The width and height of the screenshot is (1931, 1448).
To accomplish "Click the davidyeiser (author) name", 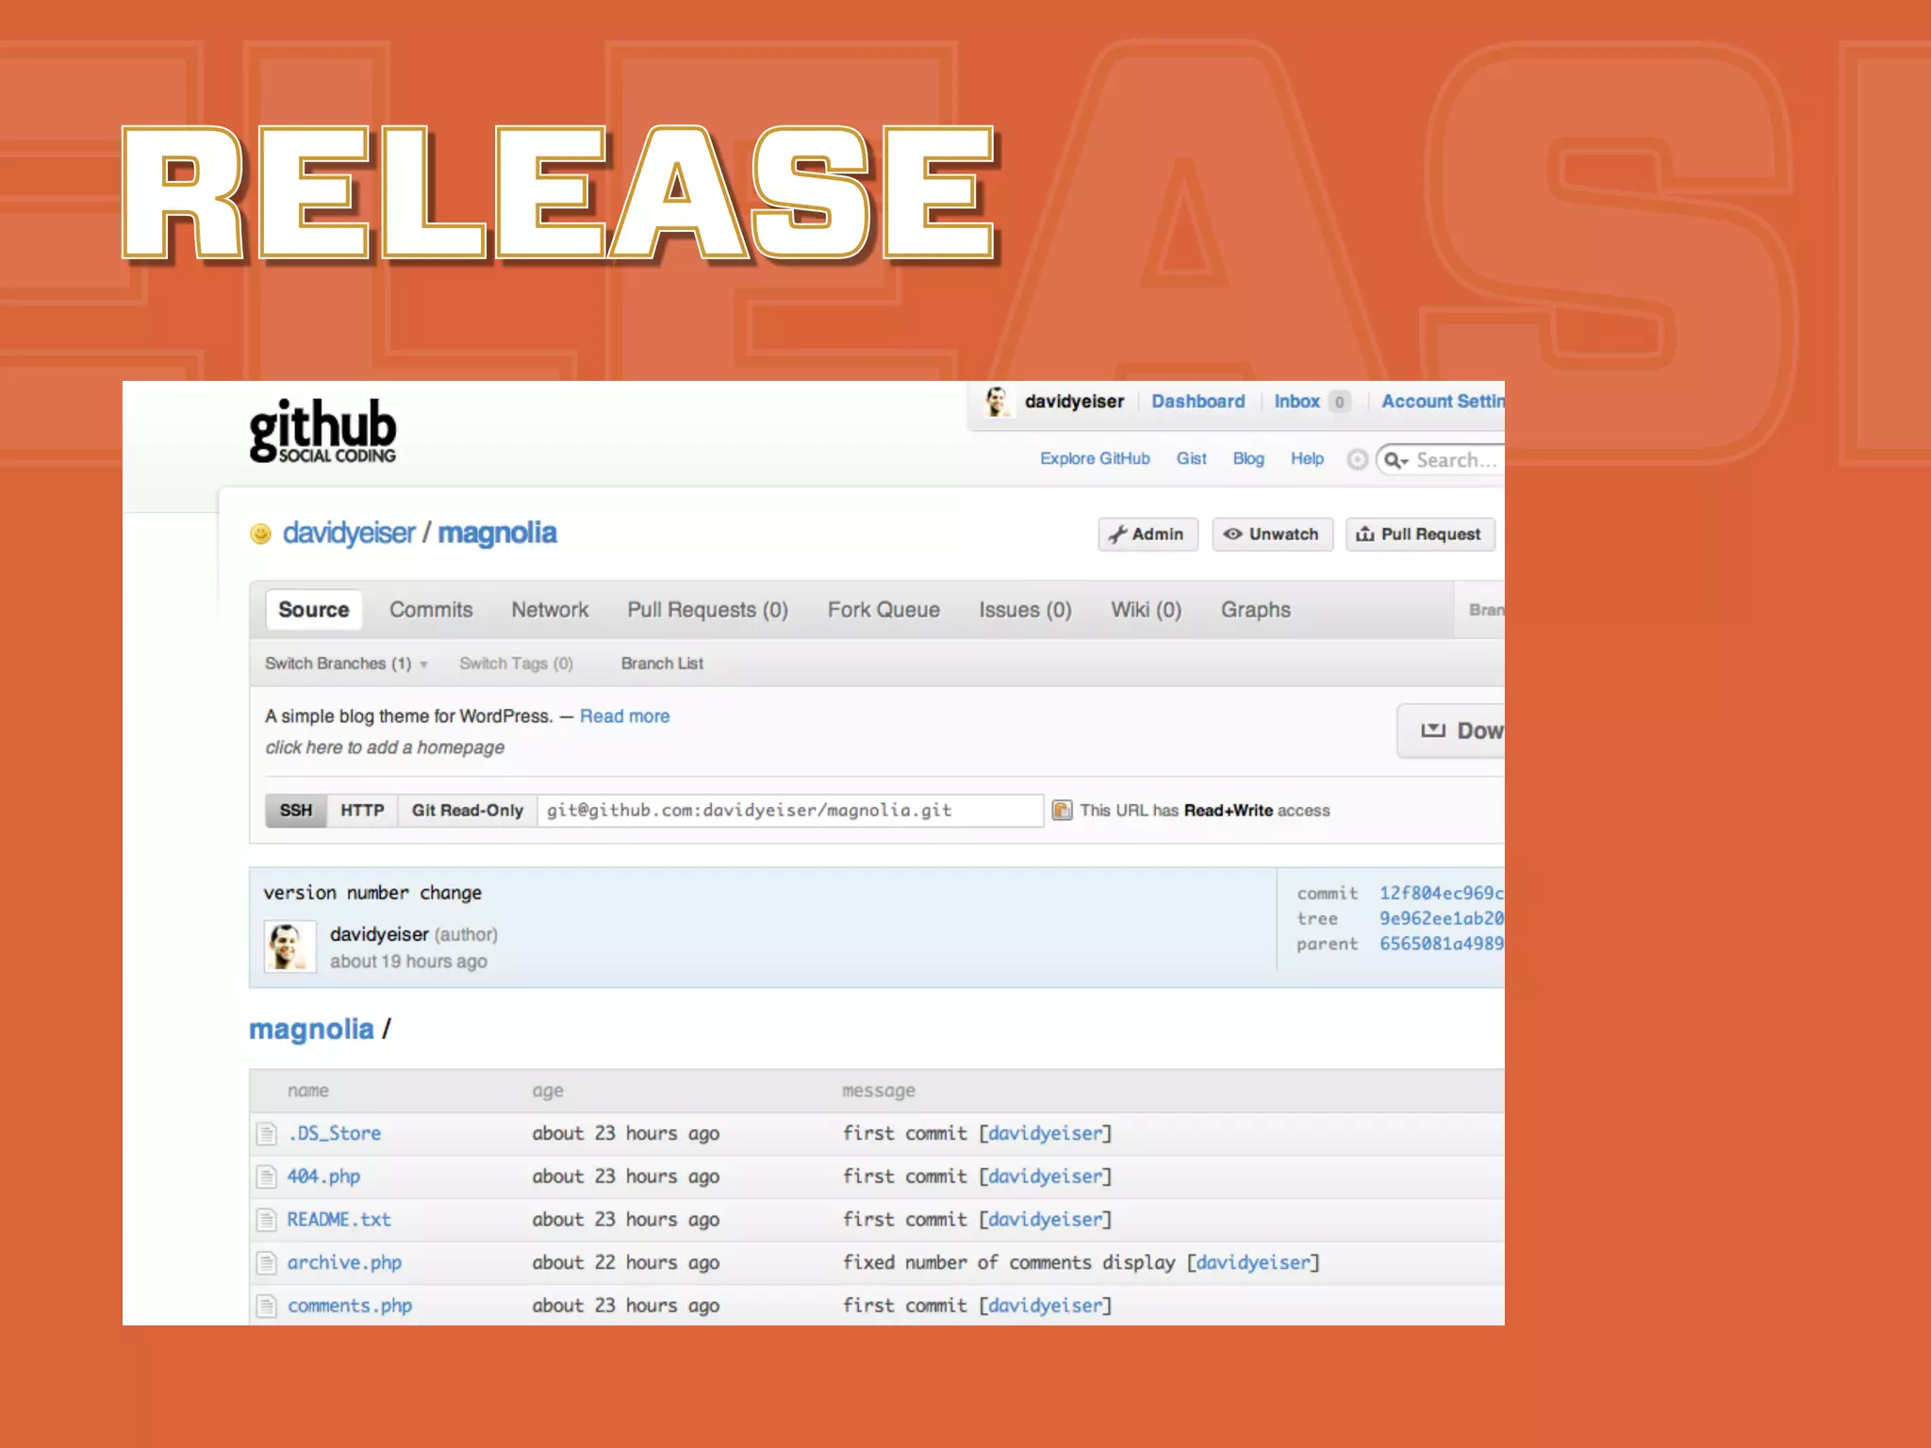I will click(x=379, y=934).
